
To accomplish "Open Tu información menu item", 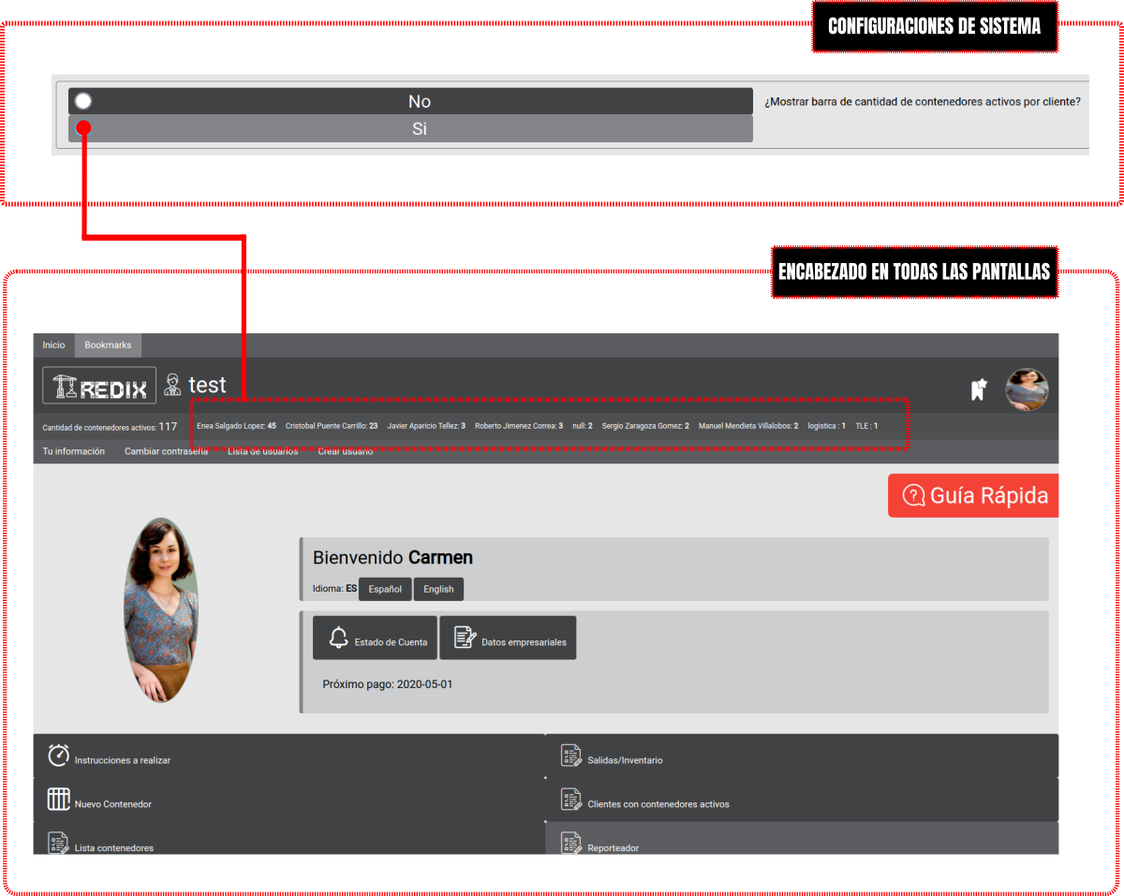I will (74, 451).
